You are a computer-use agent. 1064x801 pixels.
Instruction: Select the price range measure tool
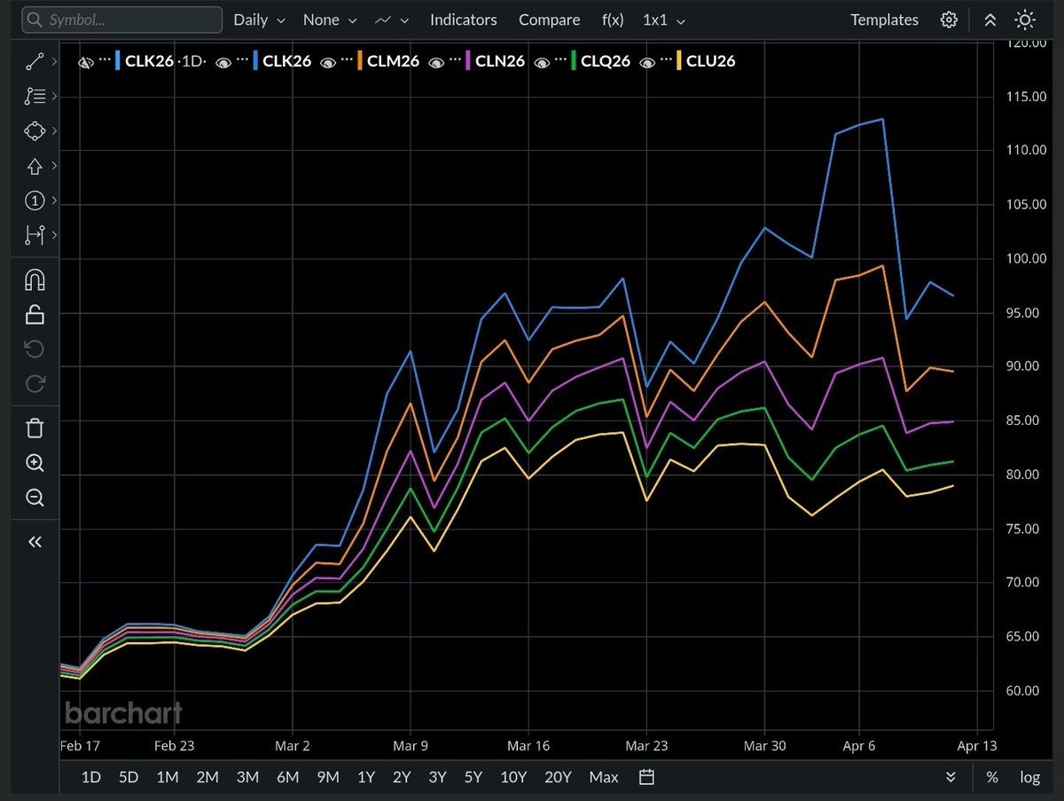(x=35, y=235)
